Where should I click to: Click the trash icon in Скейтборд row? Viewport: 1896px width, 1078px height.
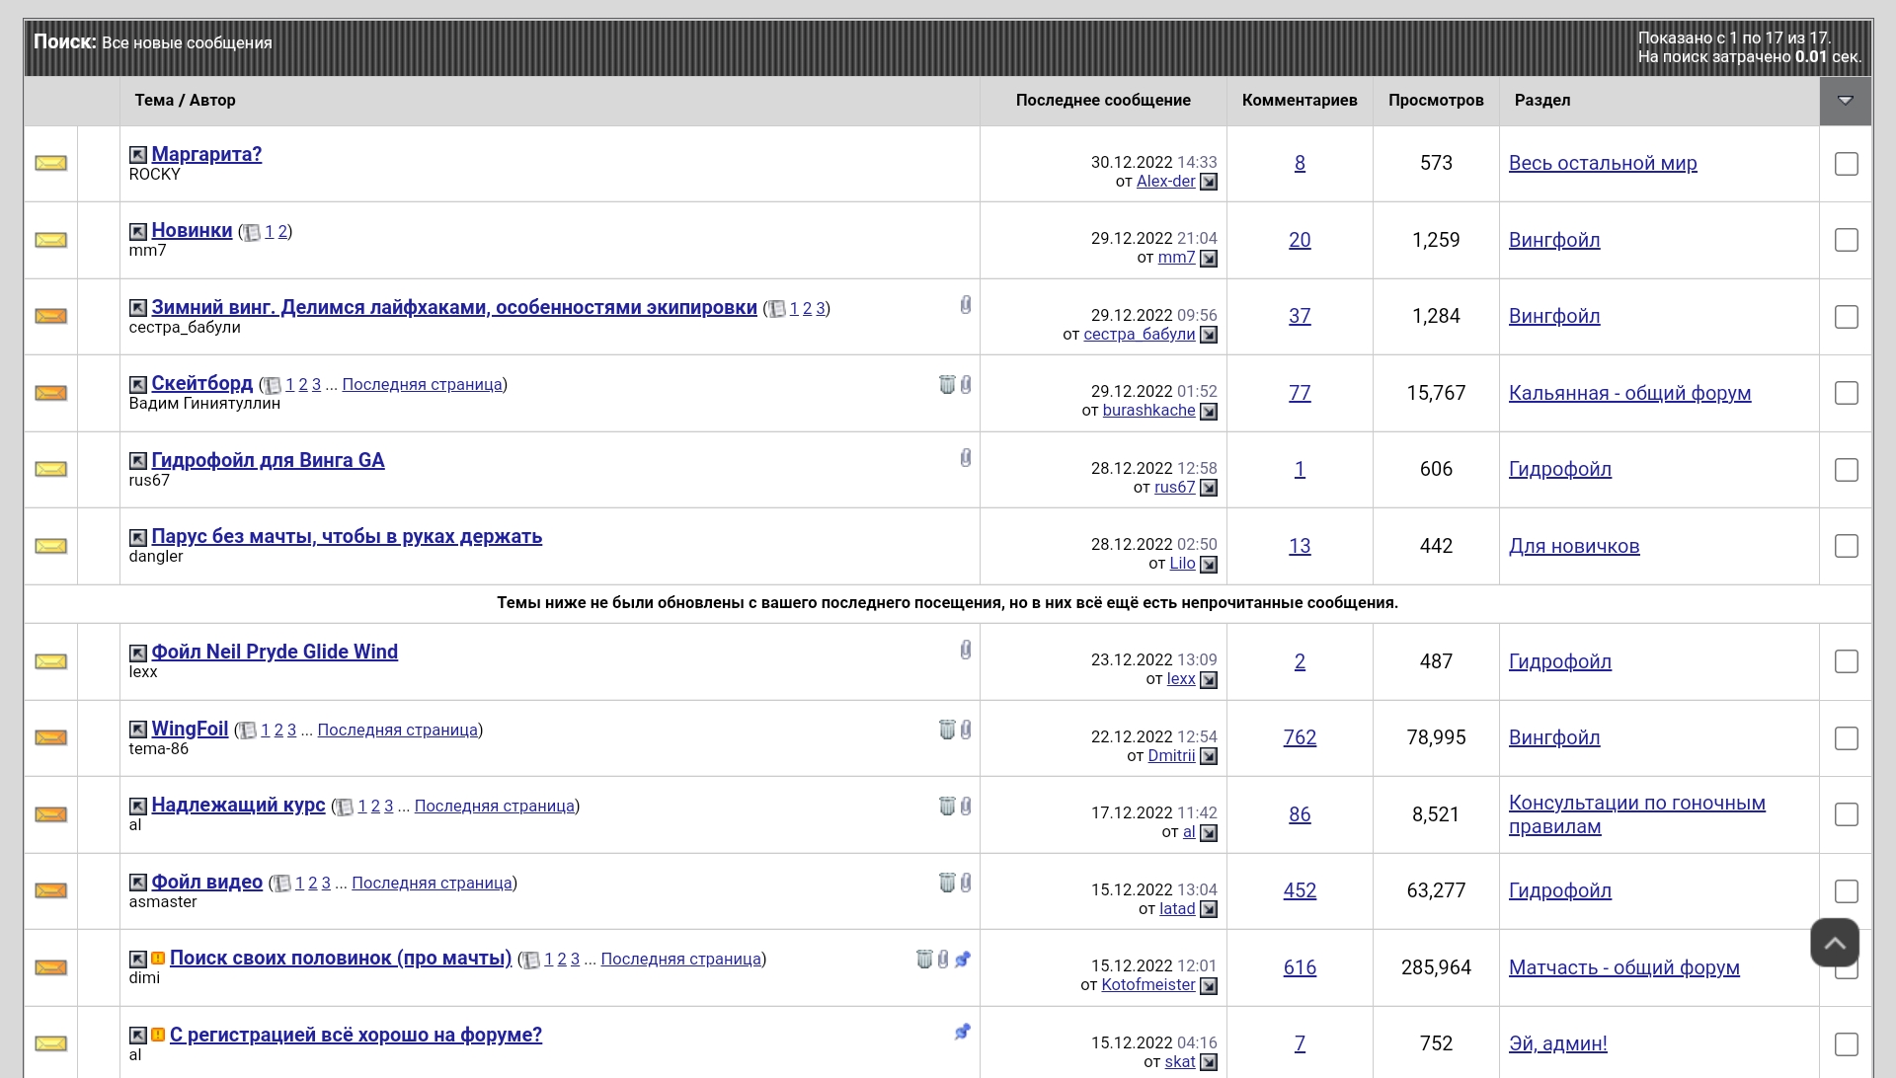click(x=947, y=384)
